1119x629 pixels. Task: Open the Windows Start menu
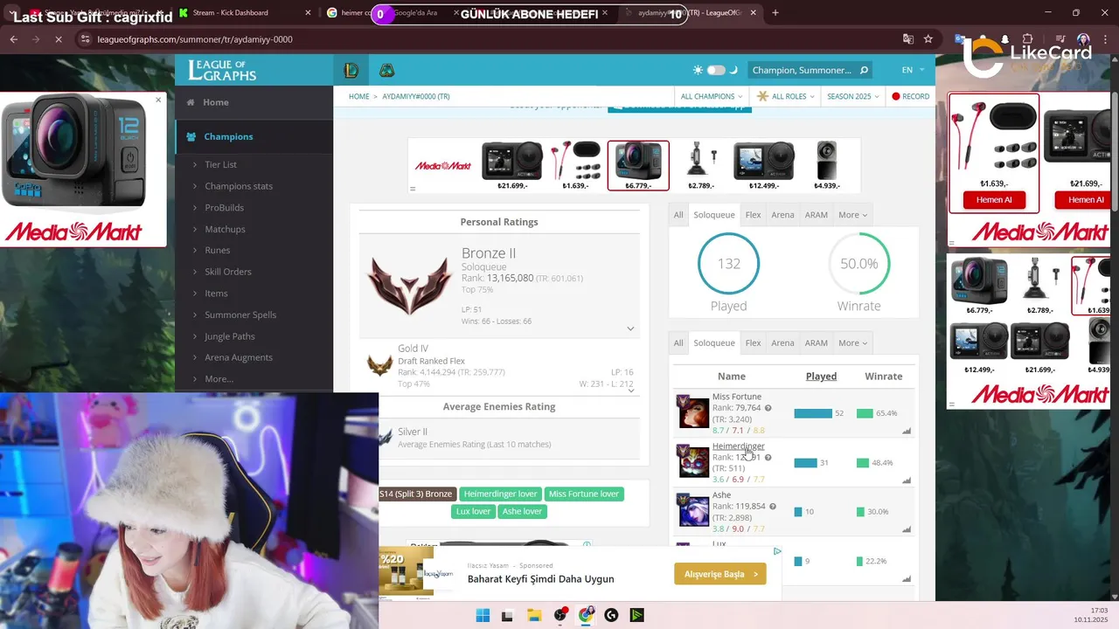tap(483, 615)
